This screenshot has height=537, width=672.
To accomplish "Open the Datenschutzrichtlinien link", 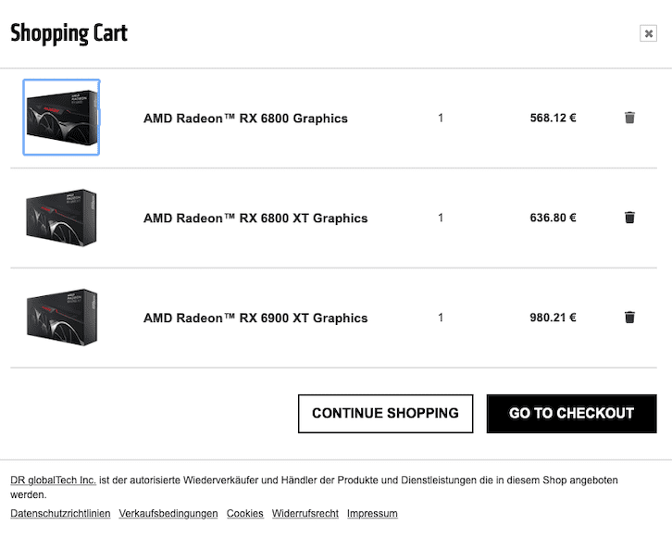I will (60, 514).
